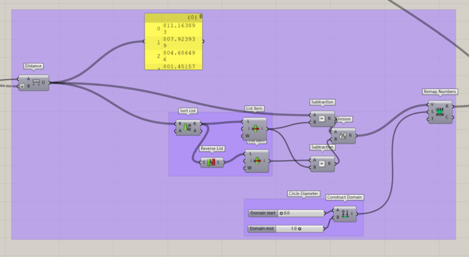Select the upper List Item component icon
Image resolution: width=469 pixels, height=257 pixels.
pos(254,128)
